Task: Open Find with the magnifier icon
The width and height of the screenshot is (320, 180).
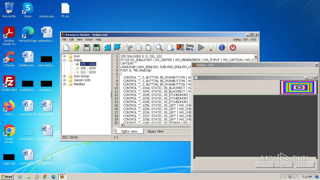Action: (159, 47)
